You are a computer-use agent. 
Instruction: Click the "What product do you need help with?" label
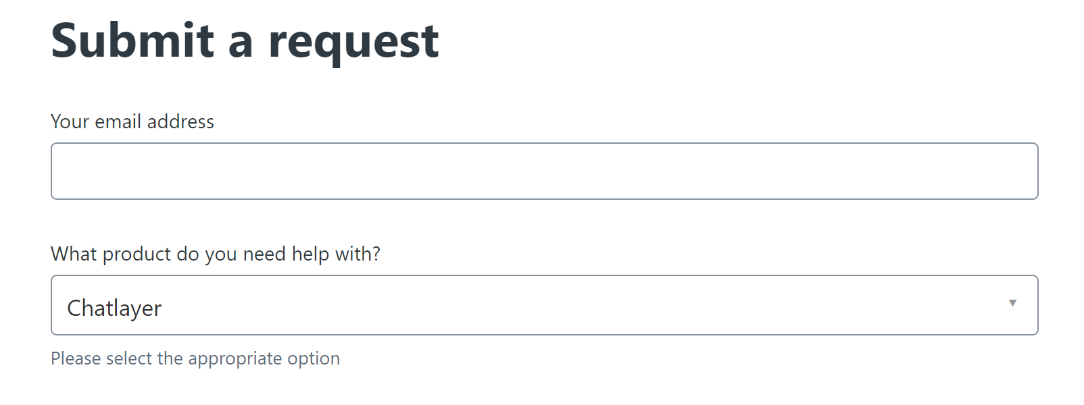click(x=216, y=254)
